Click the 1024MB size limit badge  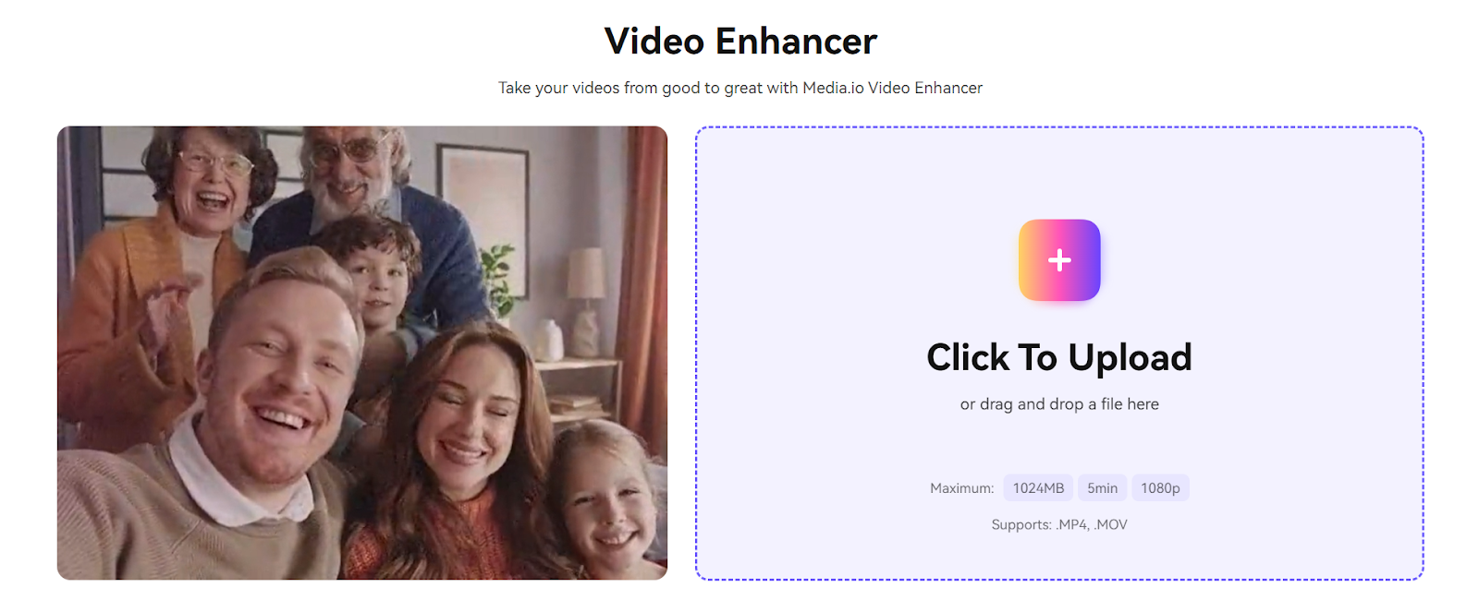1038,488
